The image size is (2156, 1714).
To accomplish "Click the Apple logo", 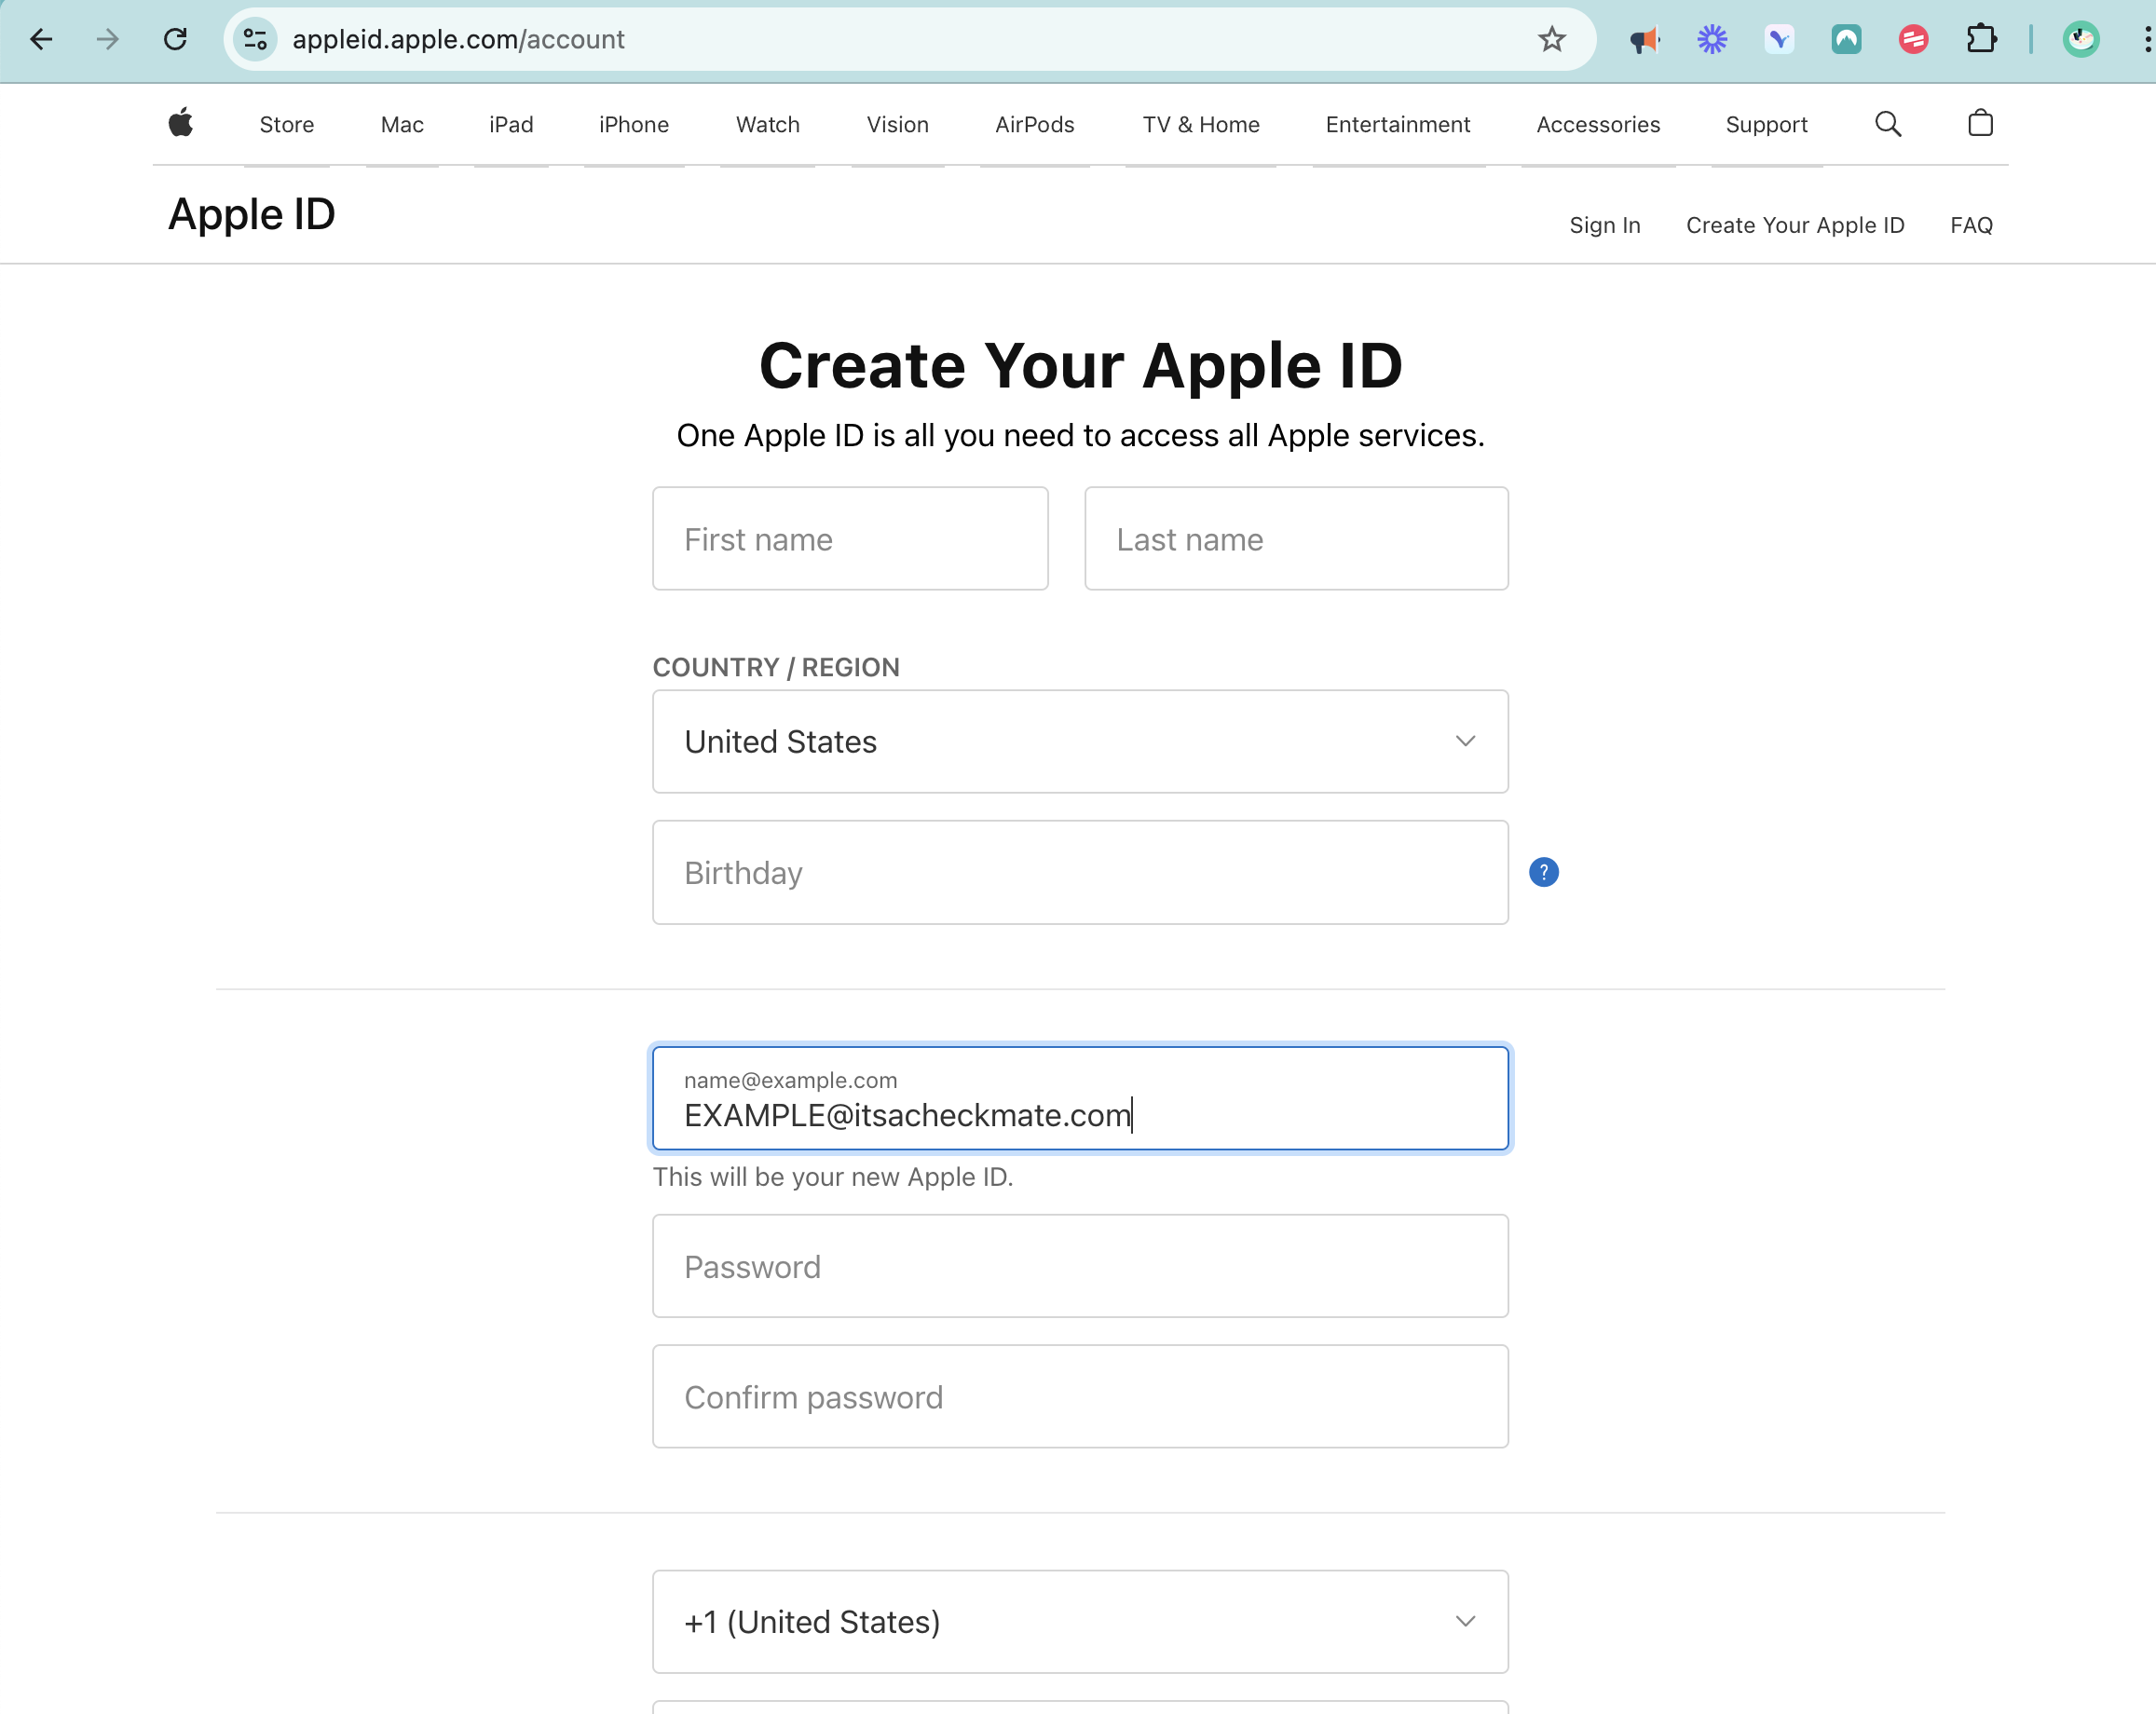I will click(x=181, y=123).
